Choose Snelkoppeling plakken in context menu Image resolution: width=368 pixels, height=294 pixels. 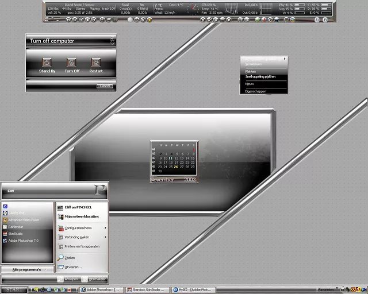(260, 76)
